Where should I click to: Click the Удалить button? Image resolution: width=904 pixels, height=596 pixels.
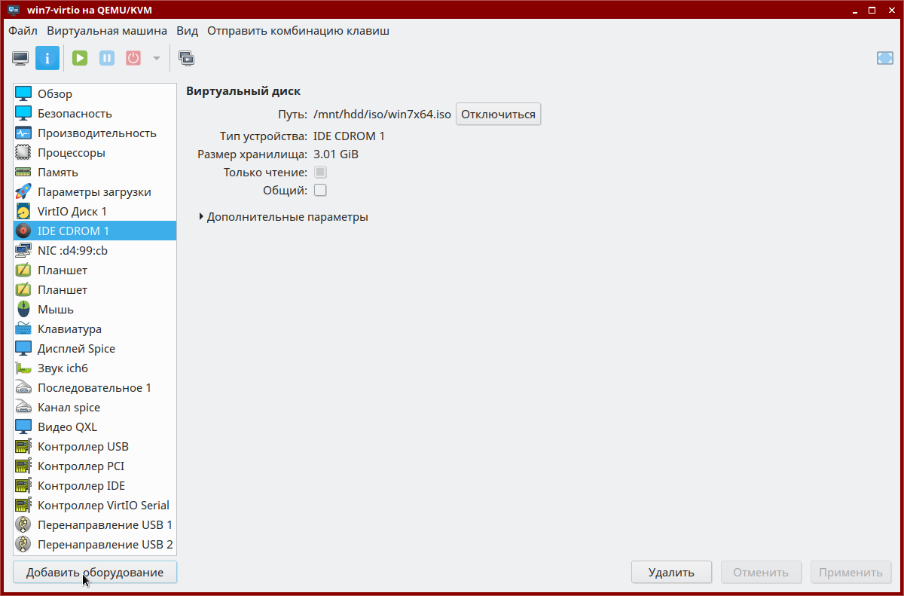click(671, 573)
